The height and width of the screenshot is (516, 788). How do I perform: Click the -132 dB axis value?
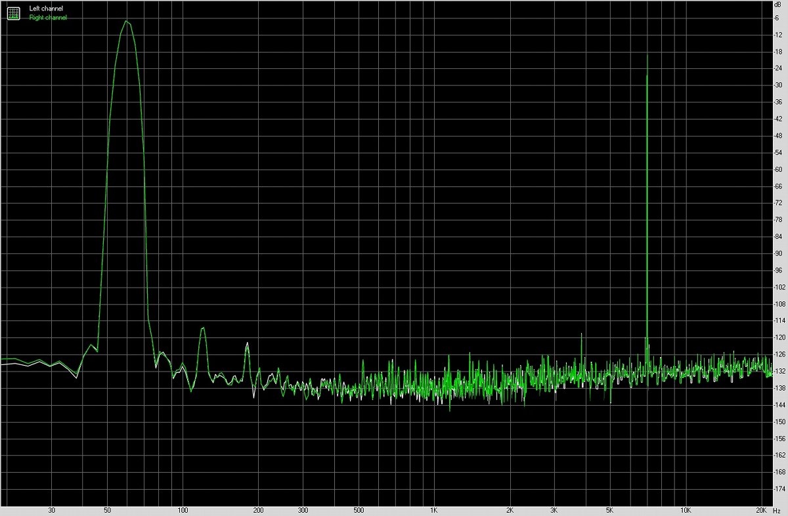coord(778,371)
